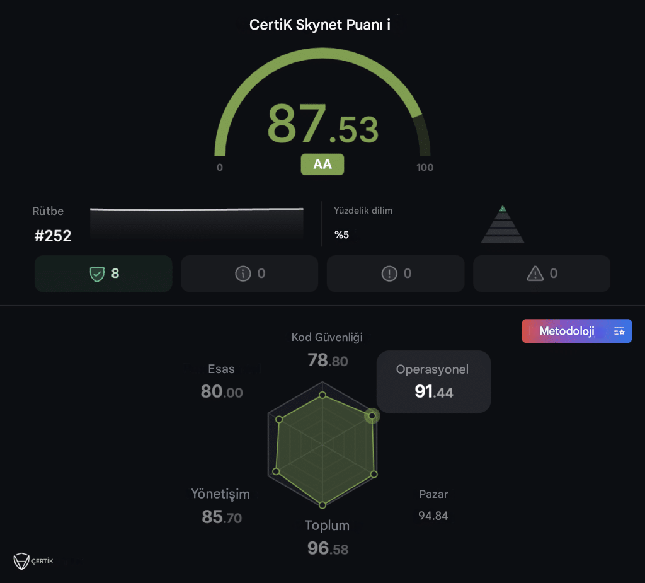This screenshot has height=583, width=645.
Task: Click the Kod Güvenliği label
Action: click(327, 337)
